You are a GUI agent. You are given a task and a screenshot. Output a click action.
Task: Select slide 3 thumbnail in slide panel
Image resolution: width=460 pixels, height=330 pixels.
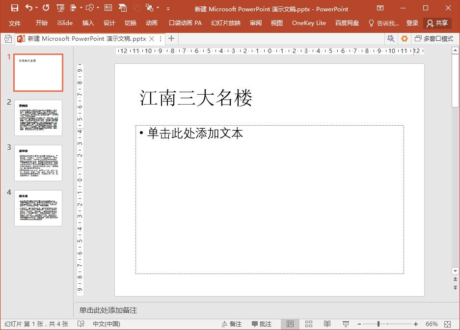38,163
